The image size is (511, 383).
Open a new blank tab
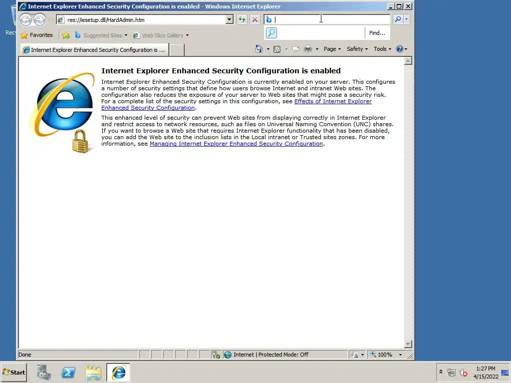177,50
